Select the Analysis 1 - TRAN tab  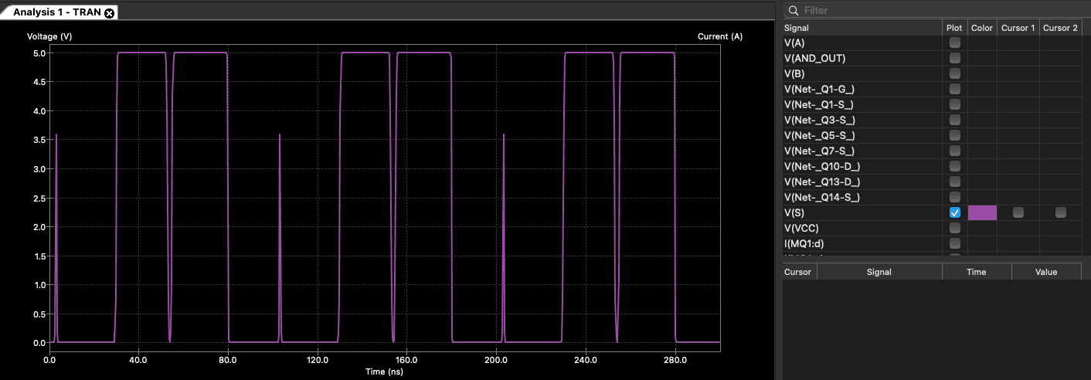(x=57, y=12)
